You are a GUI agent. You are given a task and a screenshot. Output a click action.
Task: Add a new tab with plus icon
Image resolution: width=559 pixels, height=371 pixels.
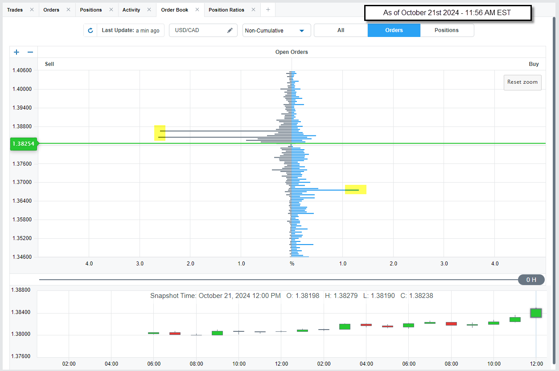(268, 10)
